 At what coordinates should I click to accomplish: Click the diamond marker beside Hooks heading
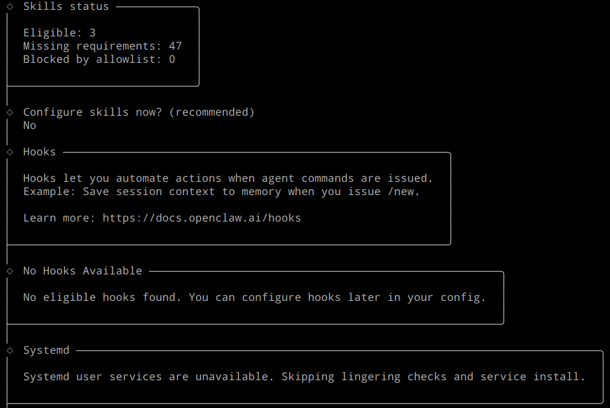(10, 152)
